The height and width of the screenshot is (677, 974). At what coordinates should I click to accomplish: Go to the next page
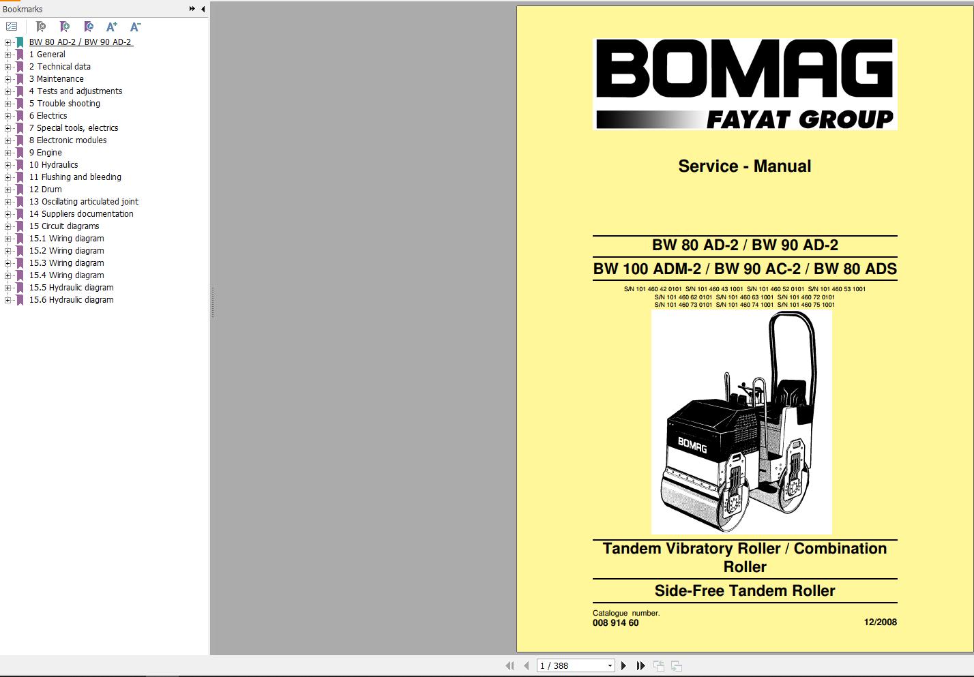click(623, 665)
